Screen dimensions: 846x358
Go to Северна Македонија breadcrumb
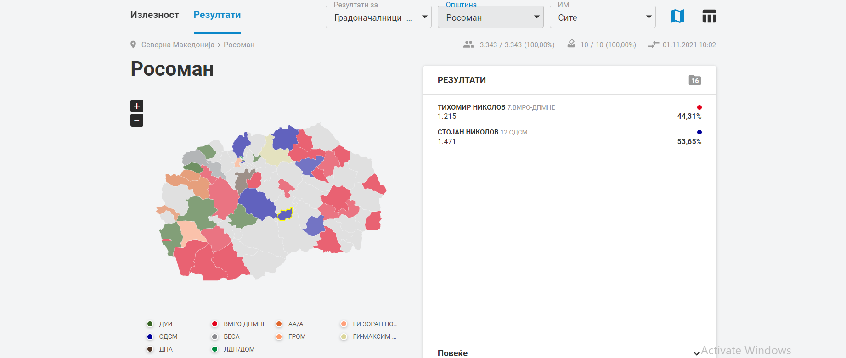click(x=178, y=45)
